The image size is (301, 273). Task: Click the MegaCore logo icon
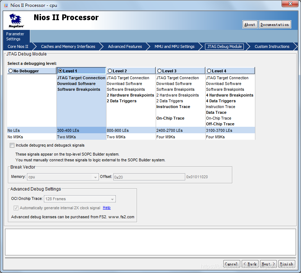click(x=16, y=21)
